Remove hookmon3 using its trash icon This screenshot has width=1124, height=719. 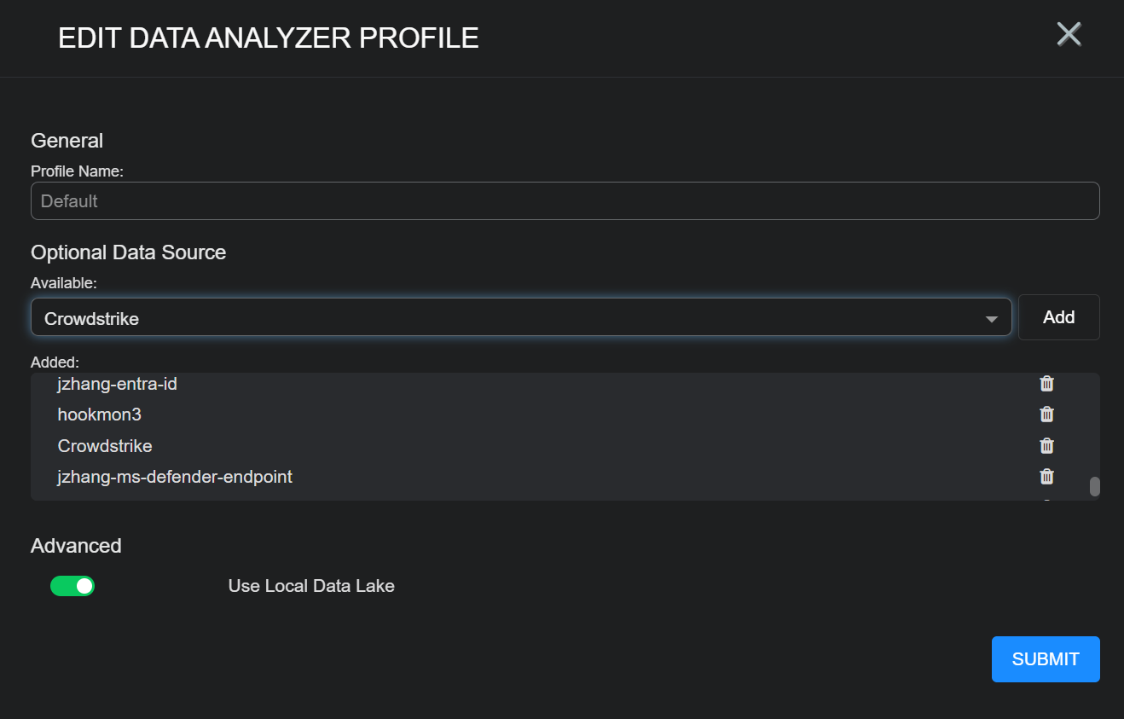[x=1046, y=415]
